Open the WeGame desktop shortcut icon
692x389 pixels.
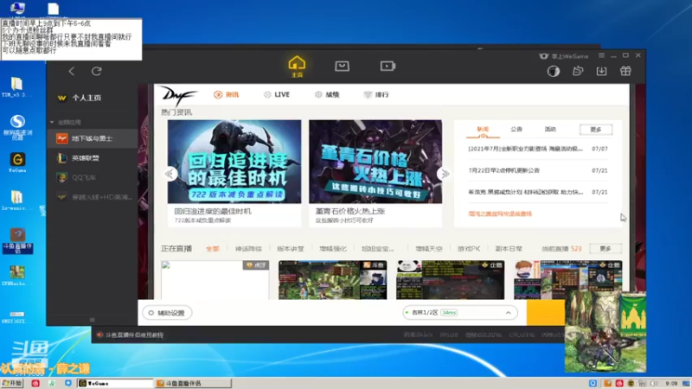tap(17, 163)
